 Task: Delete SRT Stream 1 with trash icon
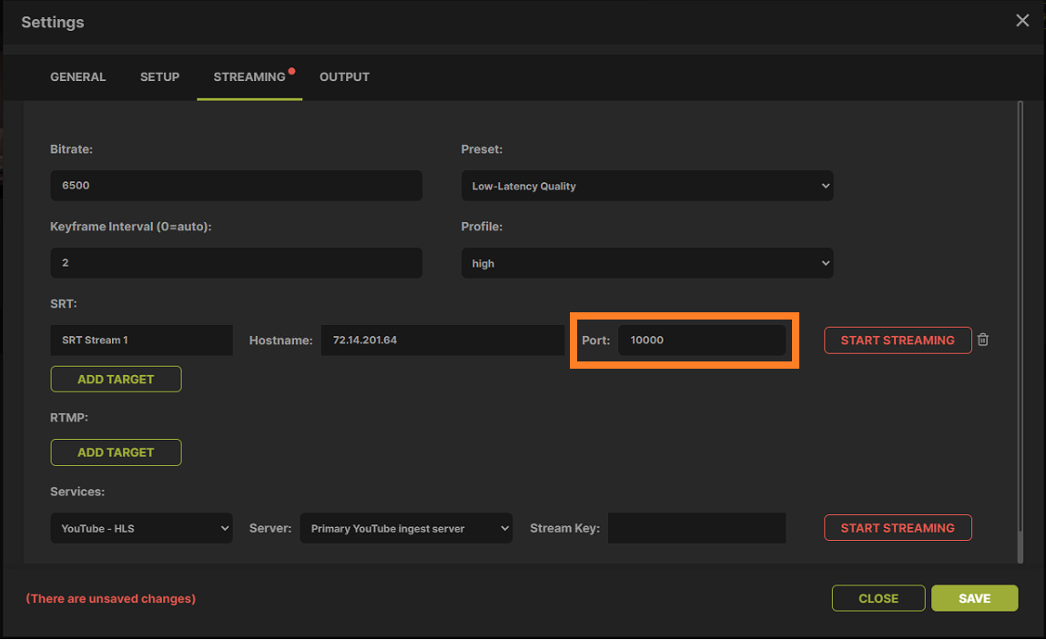click(x=982, y=340)
